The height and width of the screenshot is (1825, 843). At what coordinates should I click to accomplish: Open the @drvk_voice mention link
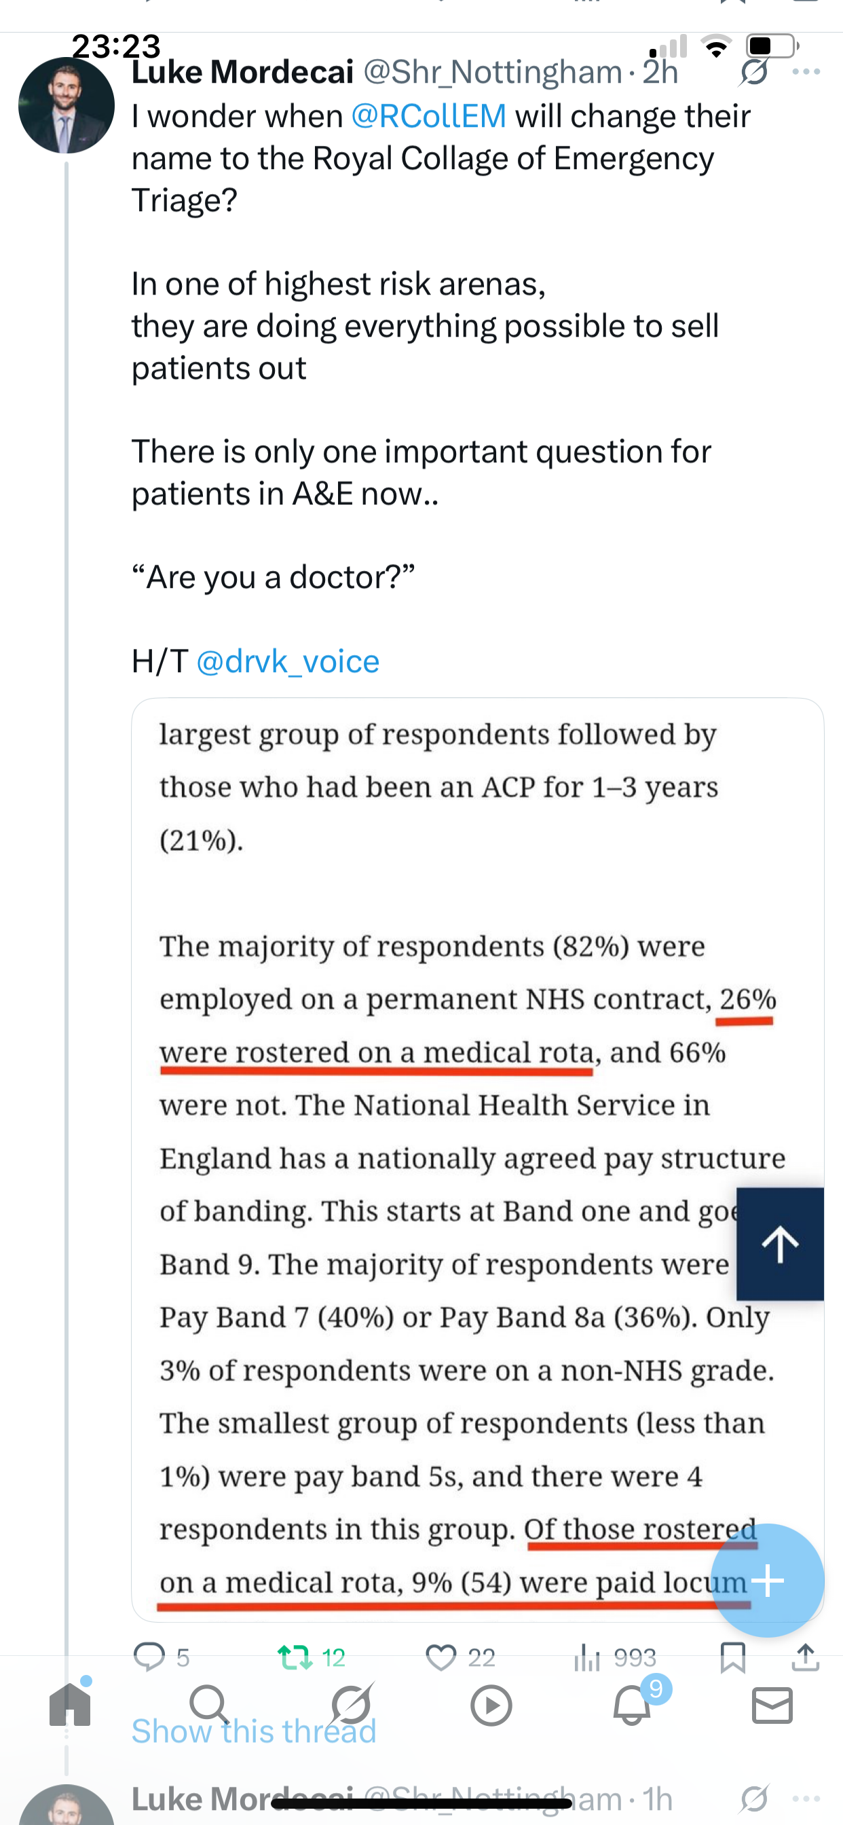pyautogui.click(x=288, y=662)
